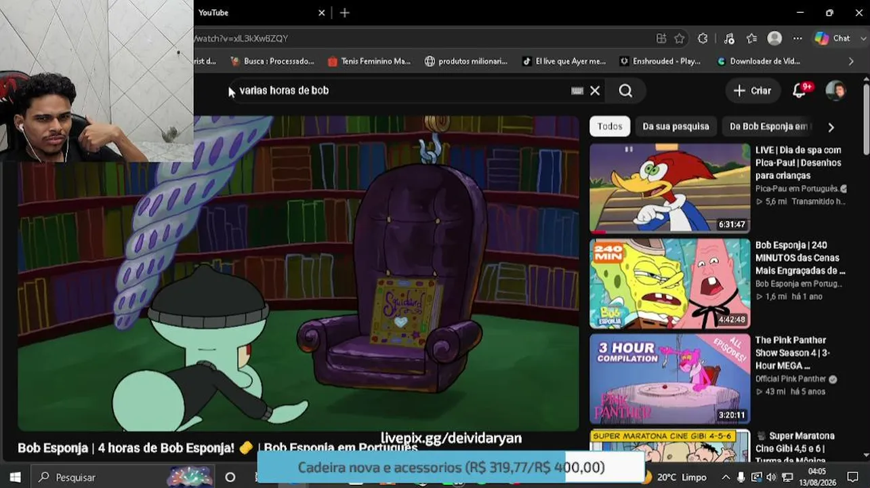Show more bookmarks with the chevron
870x488 pixels.
[852, 61]
